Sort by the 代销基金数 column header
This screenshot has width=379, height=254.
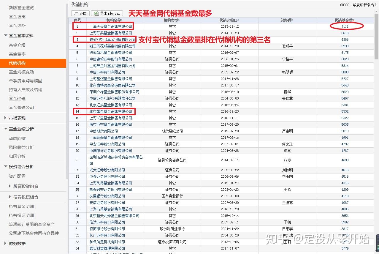click(x=345, y=20)
